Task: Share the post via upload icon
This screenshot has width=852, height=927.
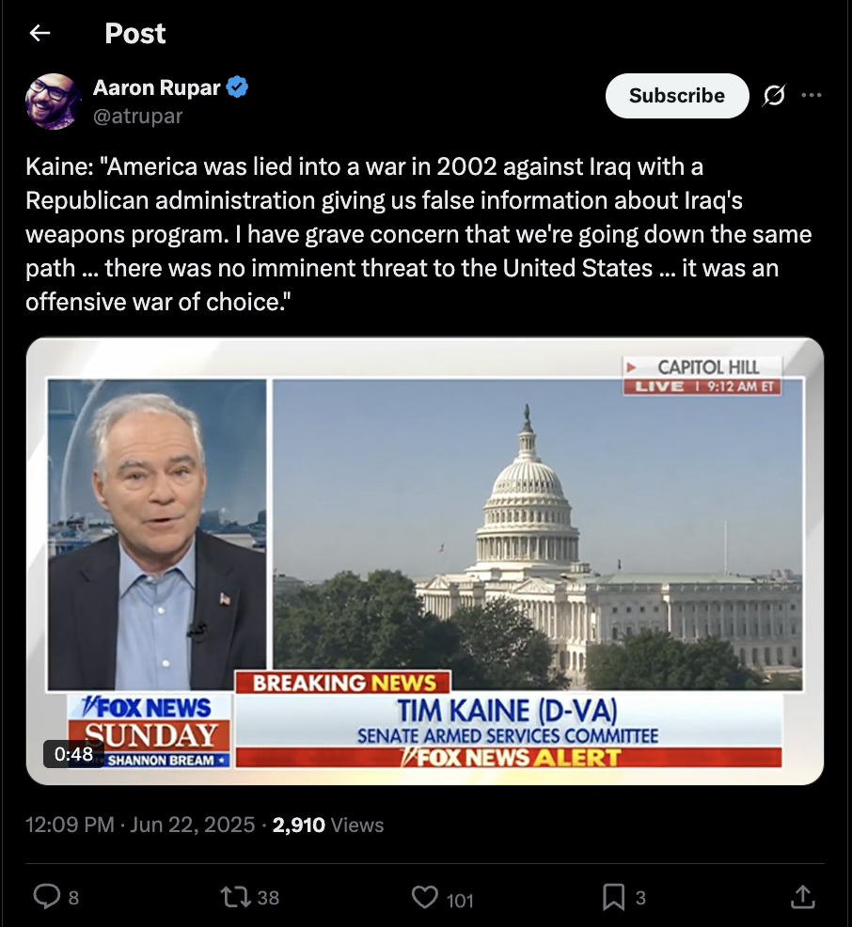Action: (802, 896)
